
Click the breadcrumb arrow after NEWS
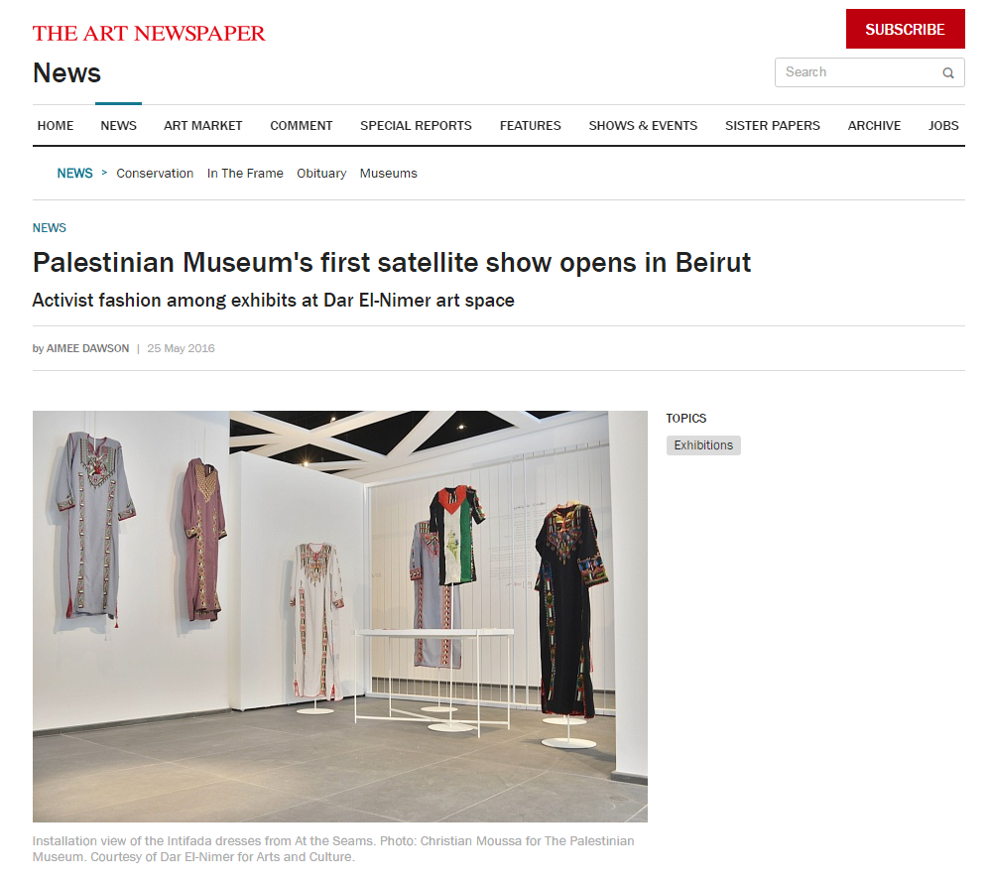point(104,173)
